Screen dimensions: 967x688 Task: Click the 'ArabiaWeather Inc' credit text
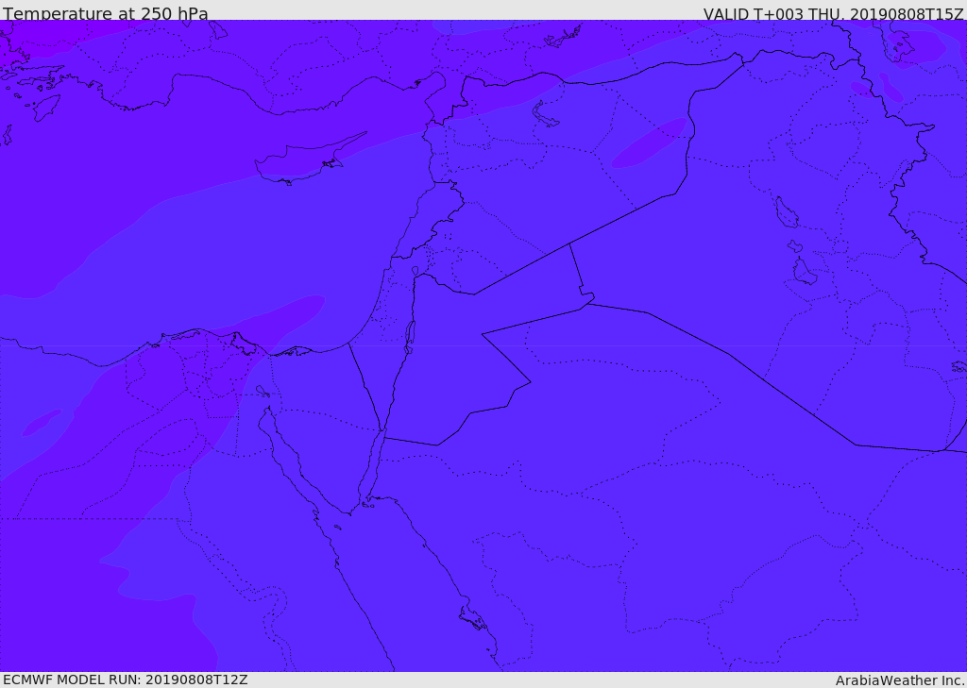[899, 680]
